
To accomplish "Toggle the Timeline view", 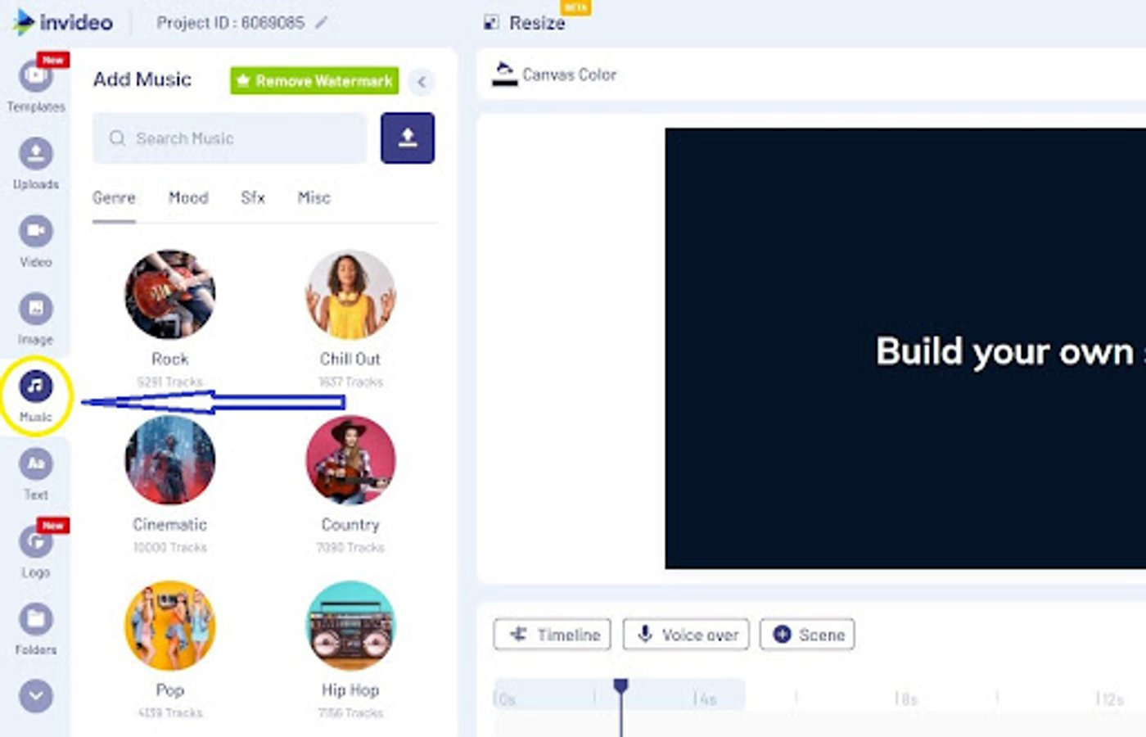I will tap(552, 634).
